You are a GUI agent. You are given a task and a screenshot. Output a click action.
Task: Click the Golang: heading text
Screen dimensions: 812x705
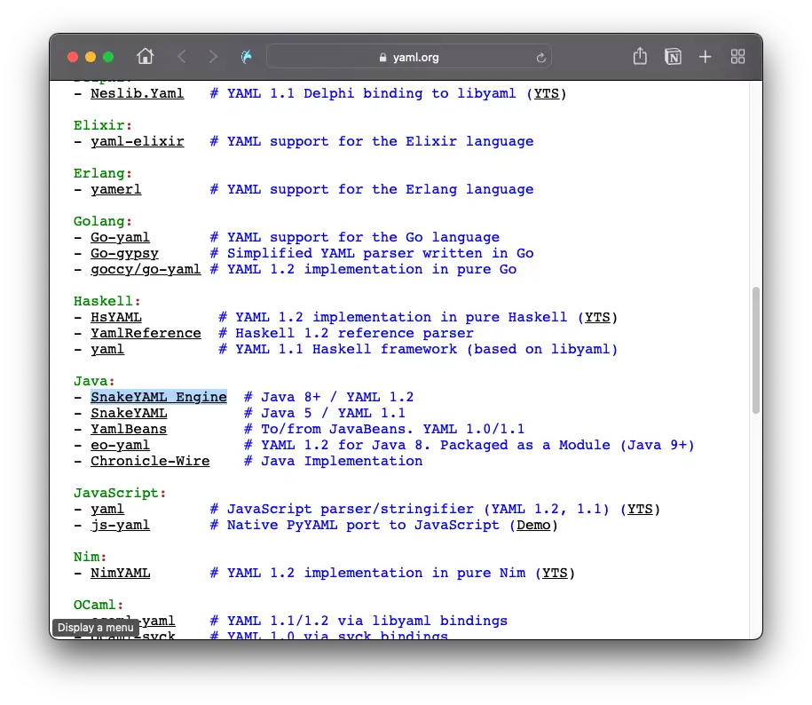[103, 221]
